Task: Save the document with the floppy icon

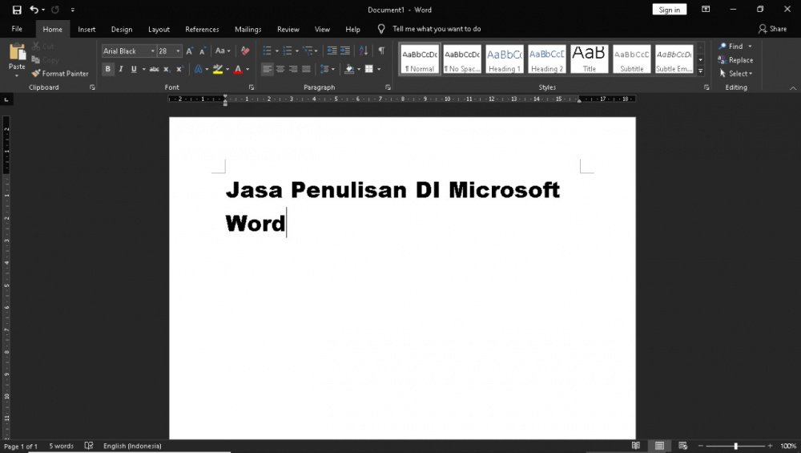Action: click(17, 10)
